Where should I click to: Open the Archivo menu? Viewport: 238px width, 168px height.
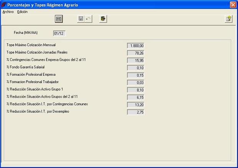coord(8,12)
